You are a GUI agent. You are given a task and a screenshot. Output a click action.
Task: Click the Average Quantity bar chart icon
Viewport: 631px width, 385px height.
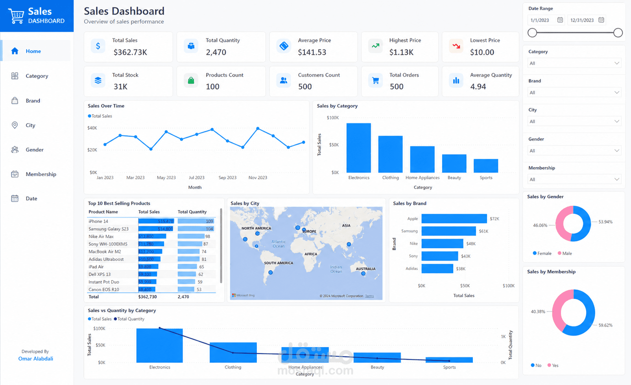[456, 81]
